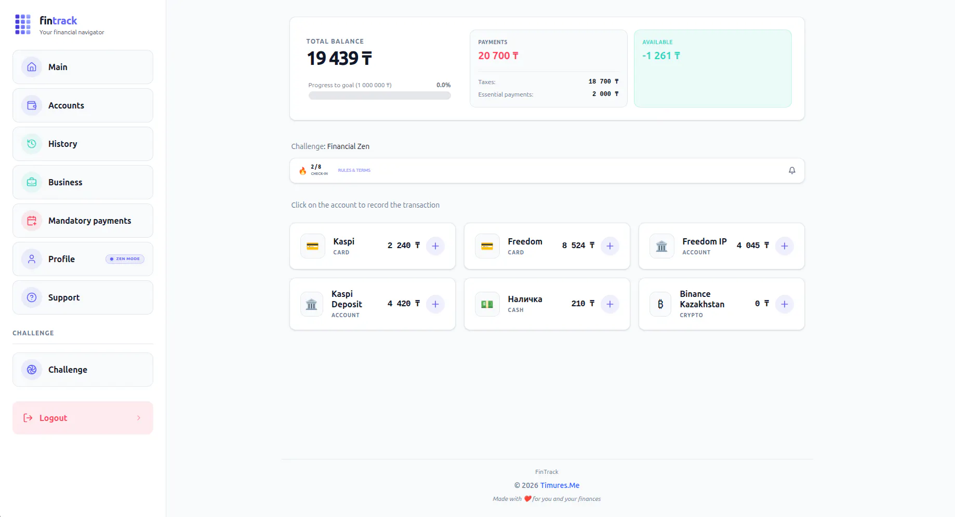Image resolution: width=955 pixels, height=517 pixels.
Task: Click the goal progress bar
Action: point(379,96)
